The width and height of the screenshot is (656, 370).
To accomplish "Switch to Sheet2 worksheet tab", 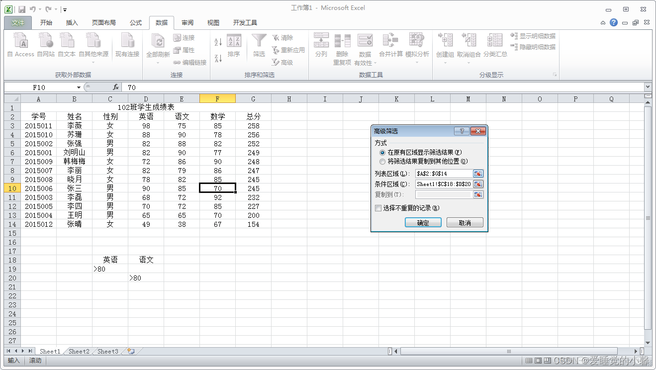I will 79,351.
